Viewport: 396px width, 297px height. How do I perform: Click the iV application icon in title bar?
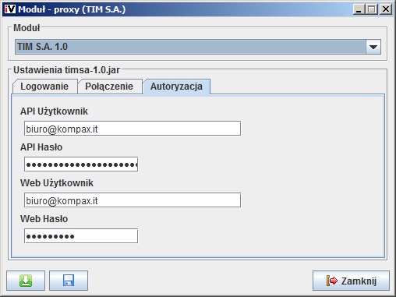coord(10,9)
